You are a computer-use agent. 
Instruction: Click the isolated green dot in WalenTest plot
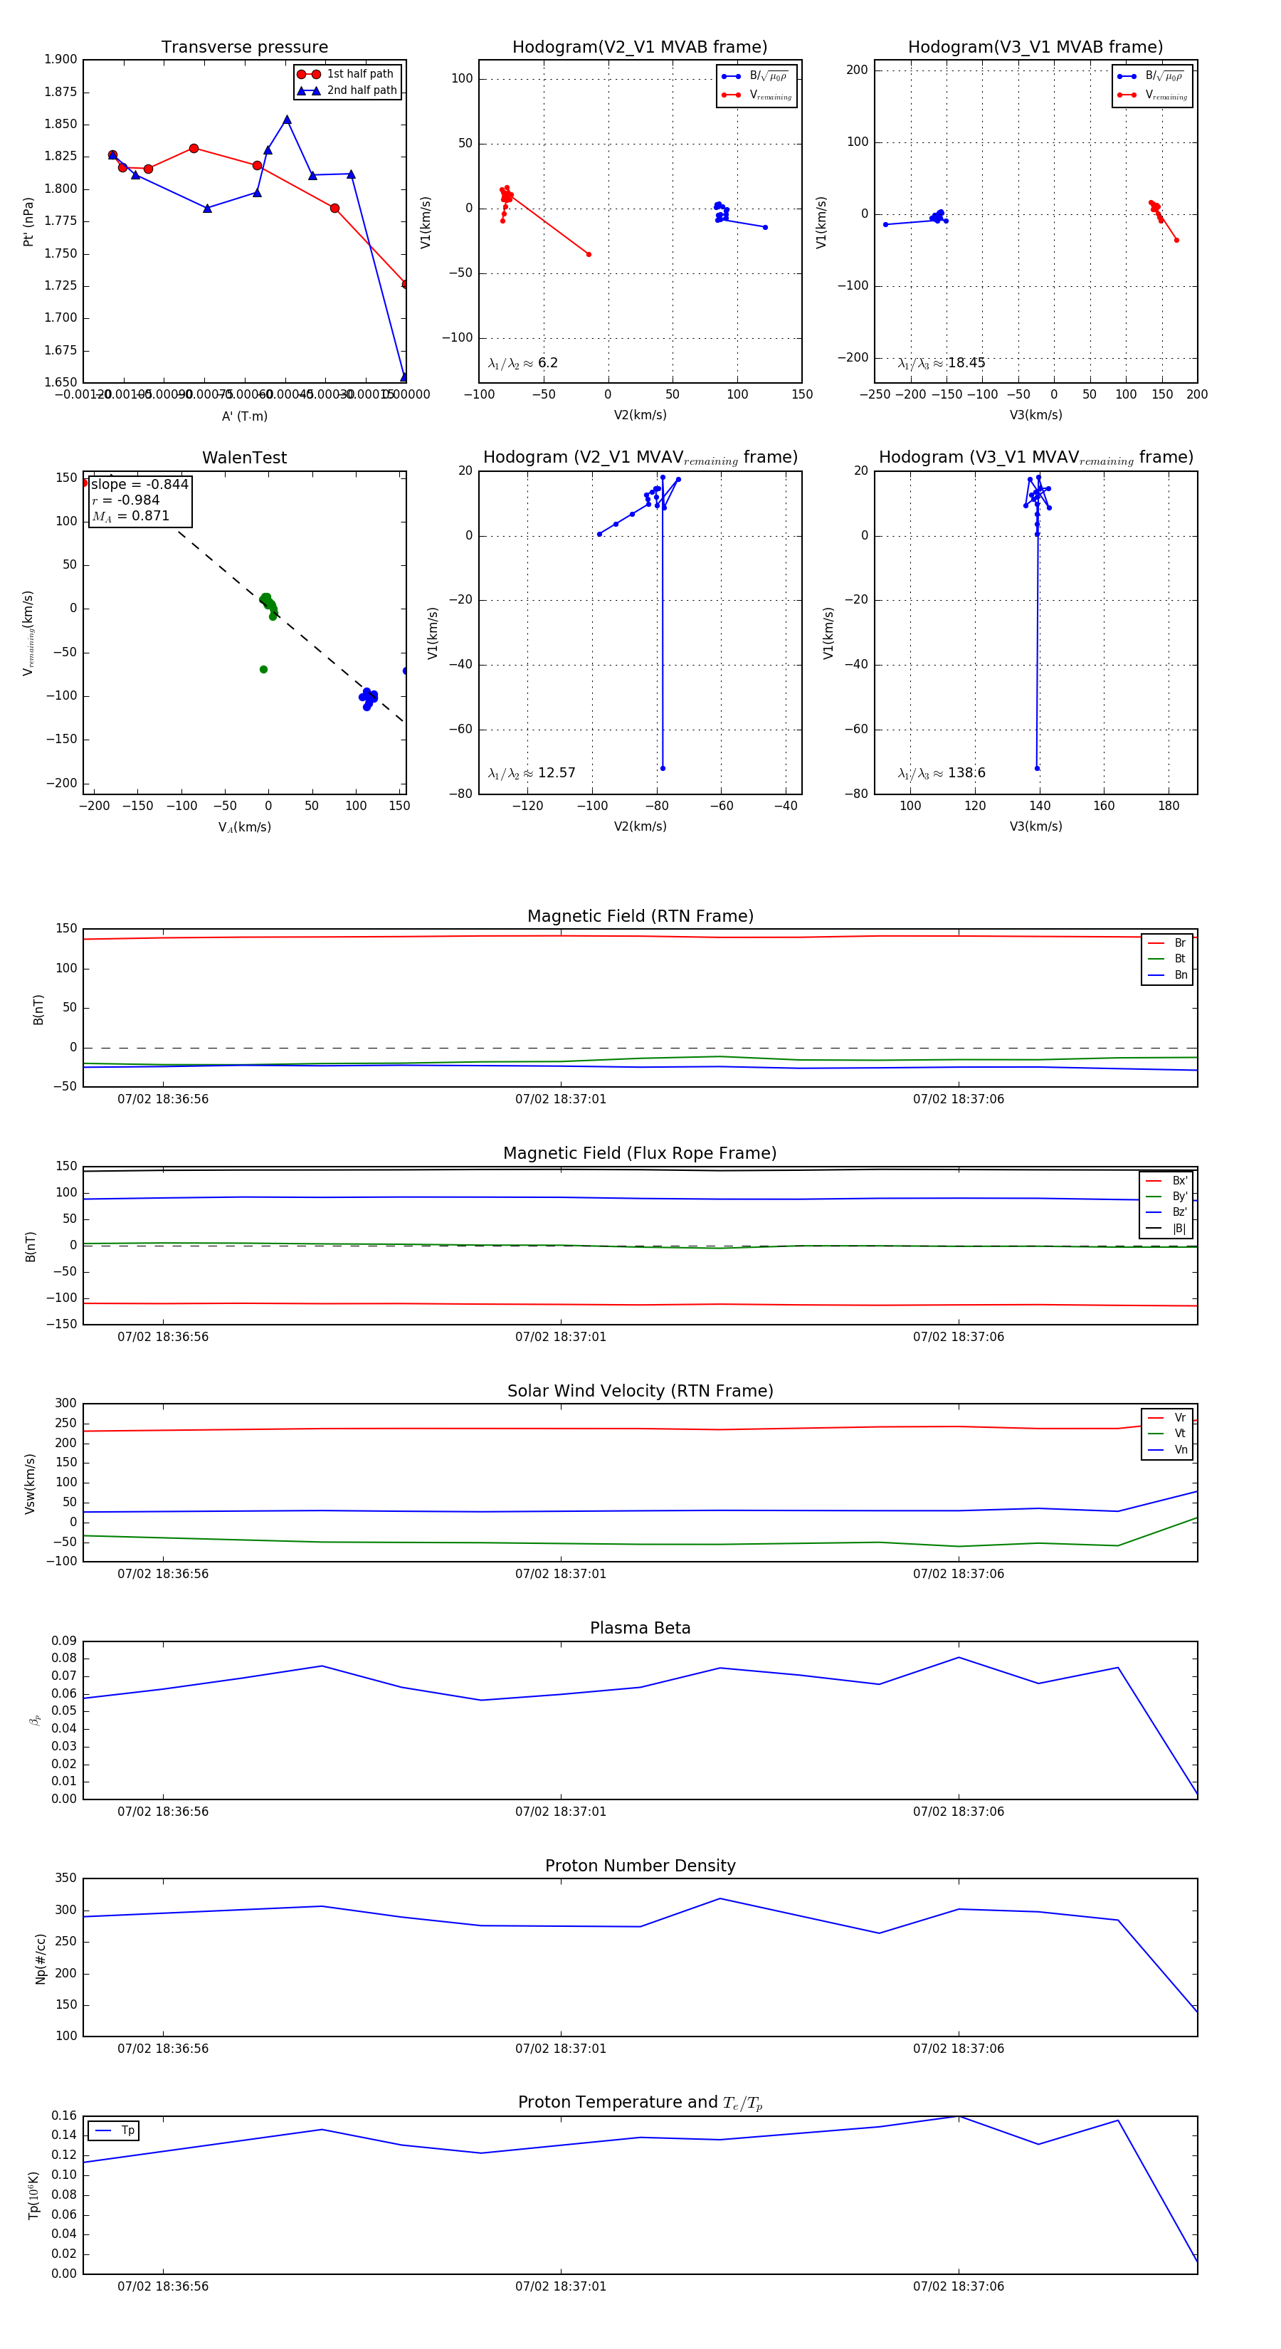[x=263, y=669]
